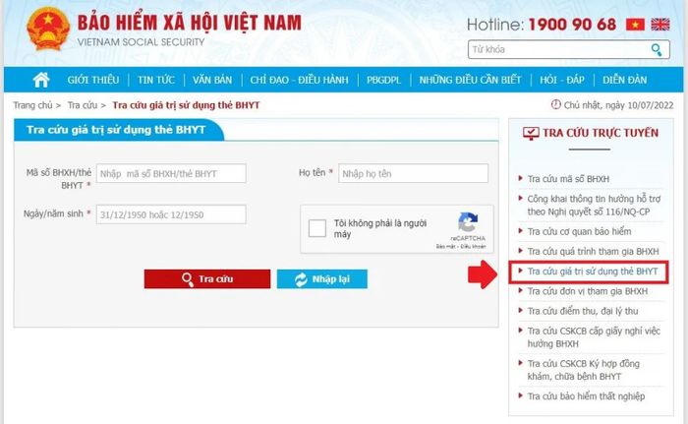Click the monitor icon next to Tra cứu trực tuyến

coord(531,133)
